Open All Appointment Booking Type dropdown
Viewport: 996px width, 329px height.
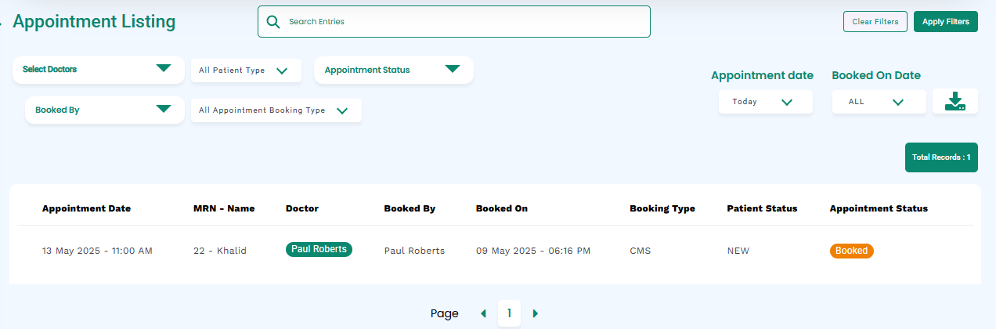[x=276, y=110]
